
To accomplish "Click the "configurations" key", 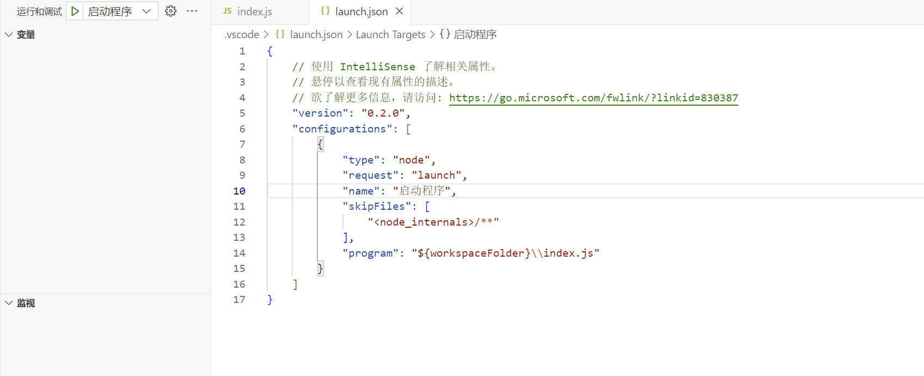I will (x=342, y=129).
